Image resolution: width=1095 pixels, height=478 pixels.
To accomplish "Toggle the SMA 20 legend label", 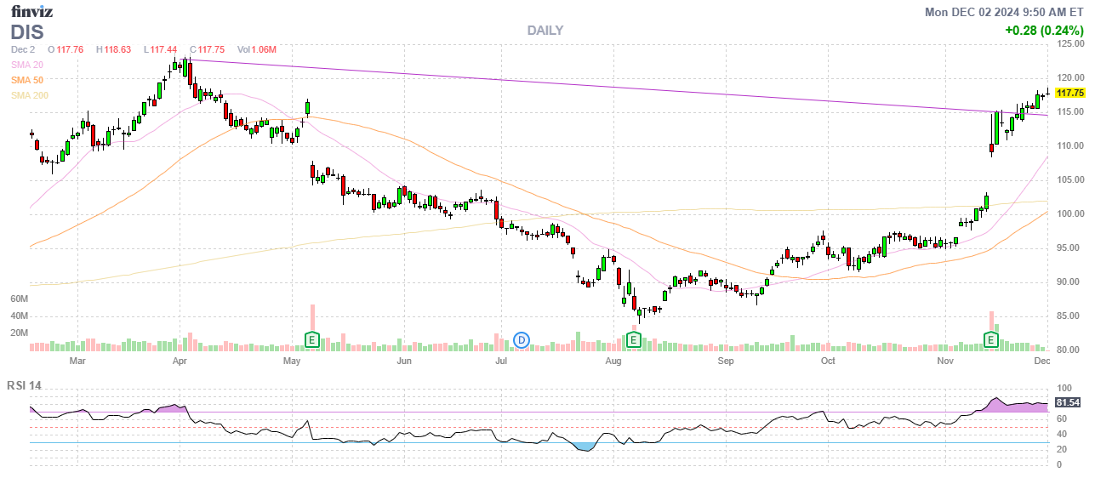I will 27,65.
